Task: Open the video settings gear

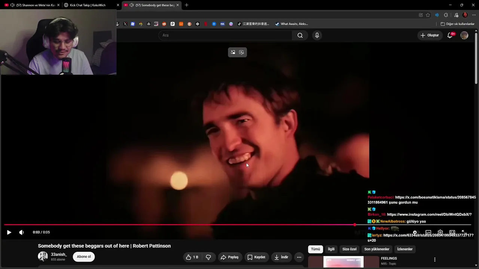Action: (440, 232)
